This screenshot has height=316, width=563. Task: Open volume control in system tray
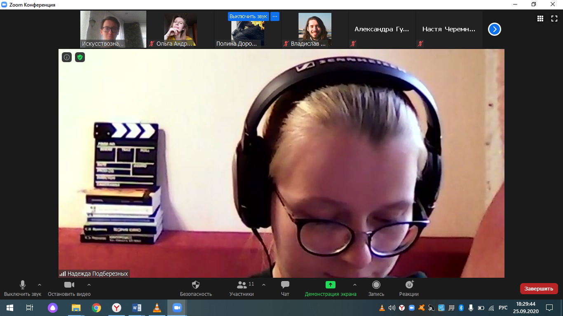pos(392,307)
